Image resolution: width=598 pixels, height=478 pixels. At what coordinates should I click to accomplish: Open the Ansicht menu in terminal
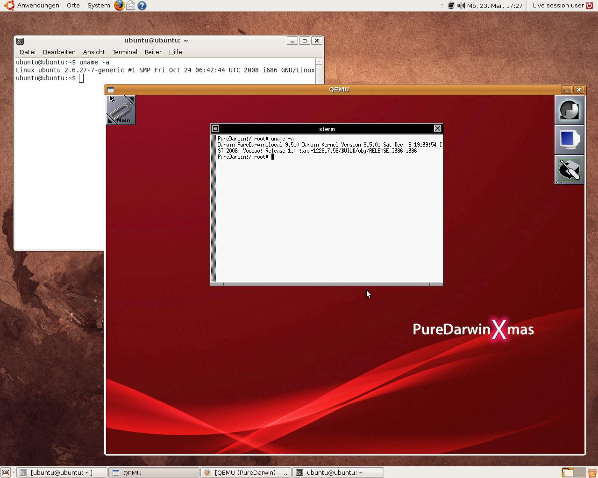(94, 52)
